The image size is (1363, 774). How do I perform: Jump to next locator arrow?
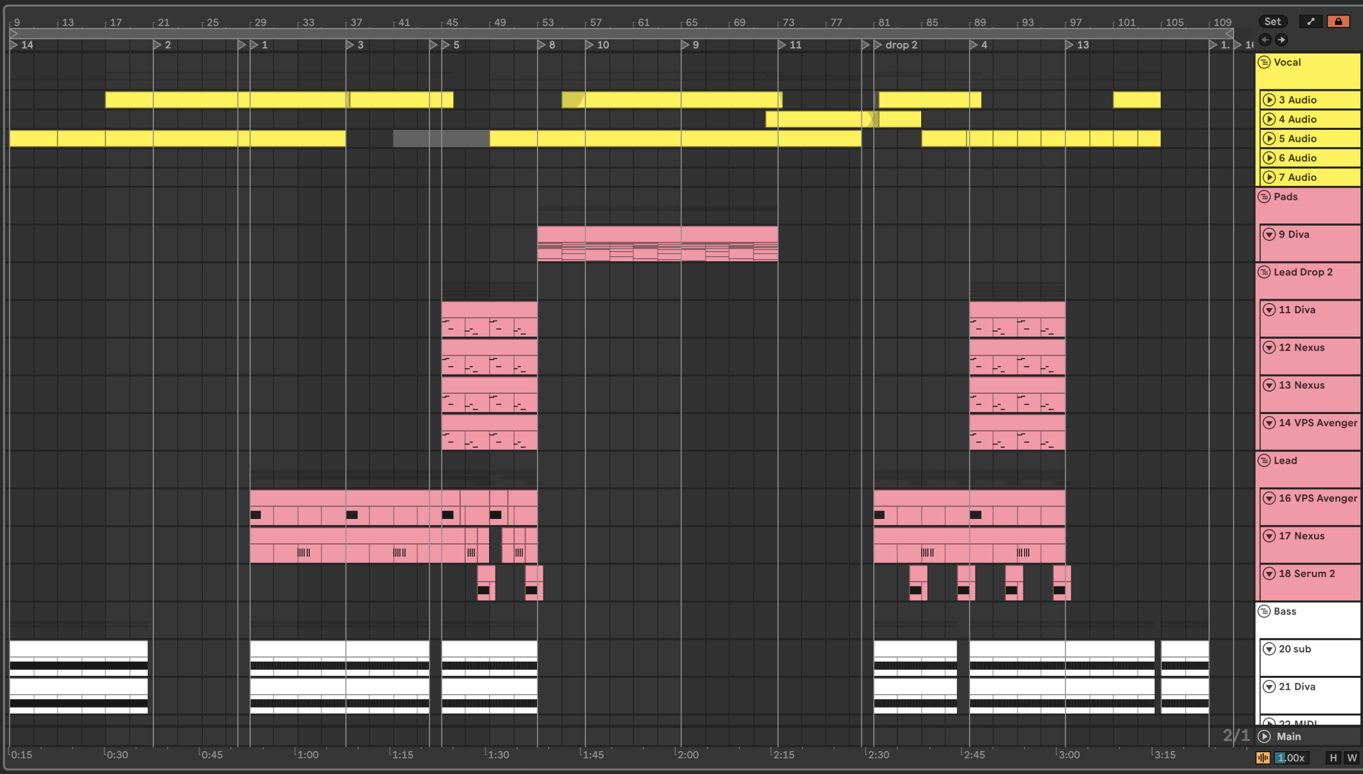[1281, 39]
